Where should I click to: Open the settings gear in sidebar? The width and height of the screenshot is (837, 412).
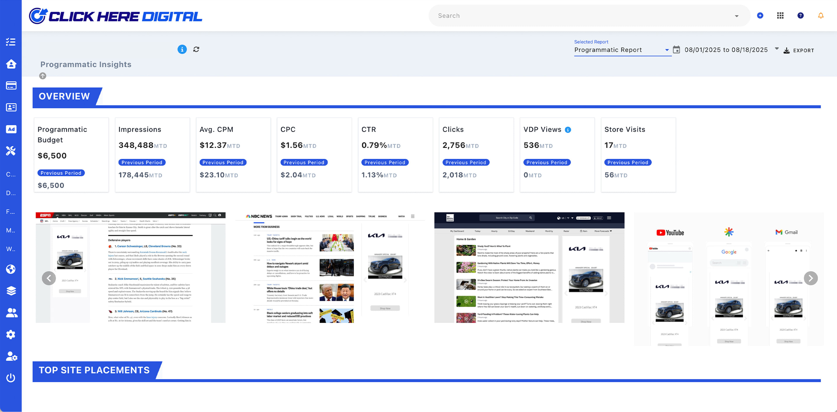[11, 334]
